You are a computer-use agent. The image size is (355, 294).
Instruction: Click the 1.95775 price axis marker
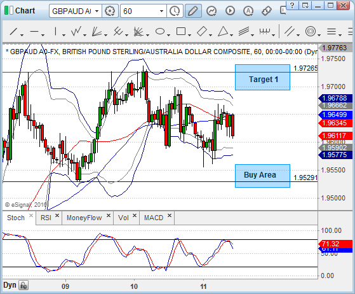point(335,155)
